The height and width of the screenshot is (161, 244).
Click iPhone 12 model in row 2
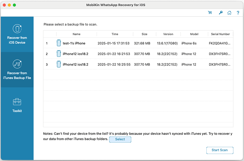189,54
